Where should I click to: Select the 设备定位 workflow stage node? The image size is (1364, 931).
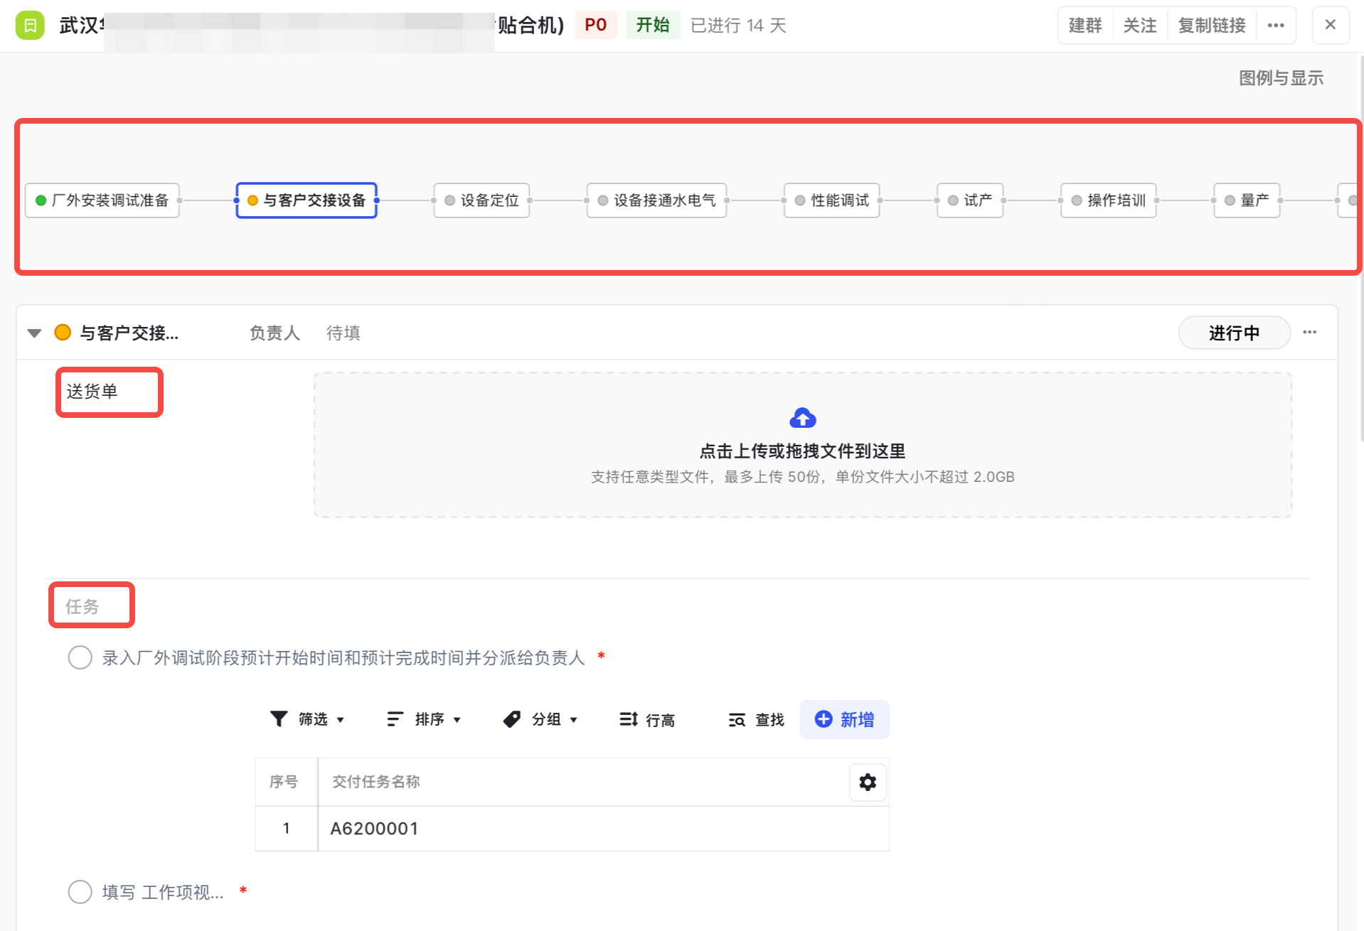point(481,200)
